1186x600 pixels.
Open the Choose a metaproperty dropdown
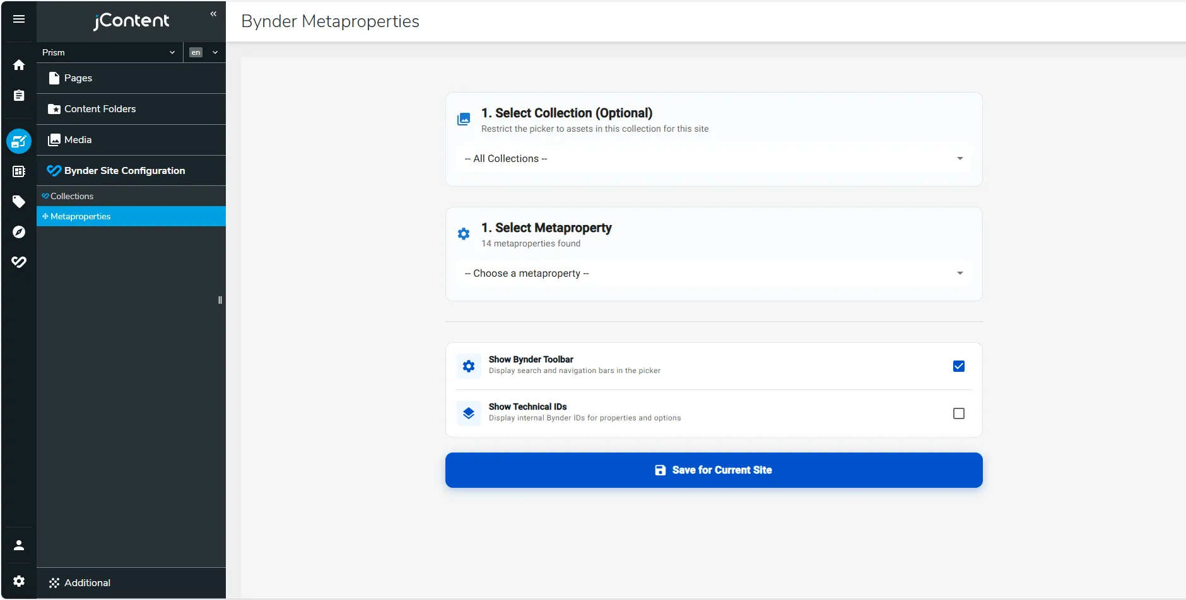714,274
